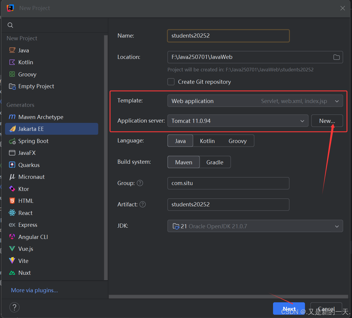Open the Artifact field help icon
The image size is (352, 318).
click(143, 204)
